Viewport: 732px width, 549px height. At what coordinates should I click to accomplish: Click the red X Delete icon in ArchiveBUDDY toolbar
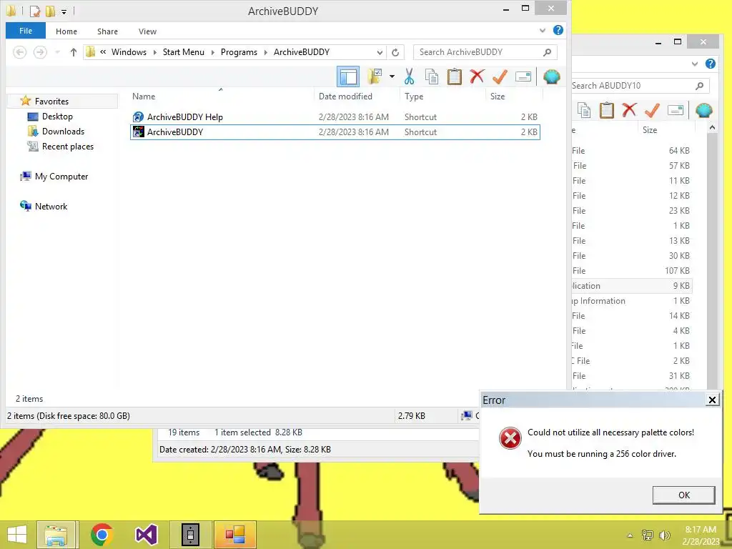coord(477,76)
